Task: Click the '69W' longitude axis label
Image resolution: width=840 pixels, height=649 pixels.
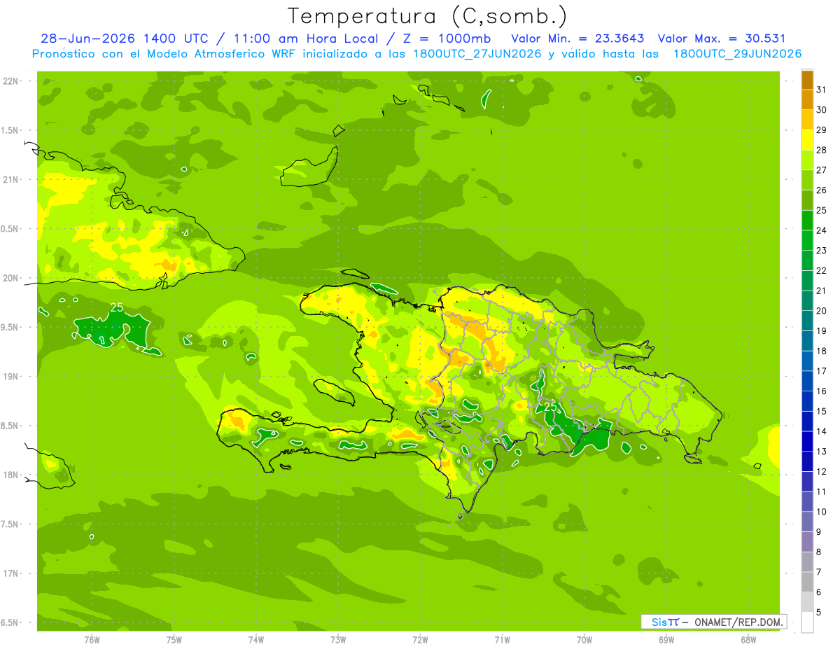Action: pos(666,640)
